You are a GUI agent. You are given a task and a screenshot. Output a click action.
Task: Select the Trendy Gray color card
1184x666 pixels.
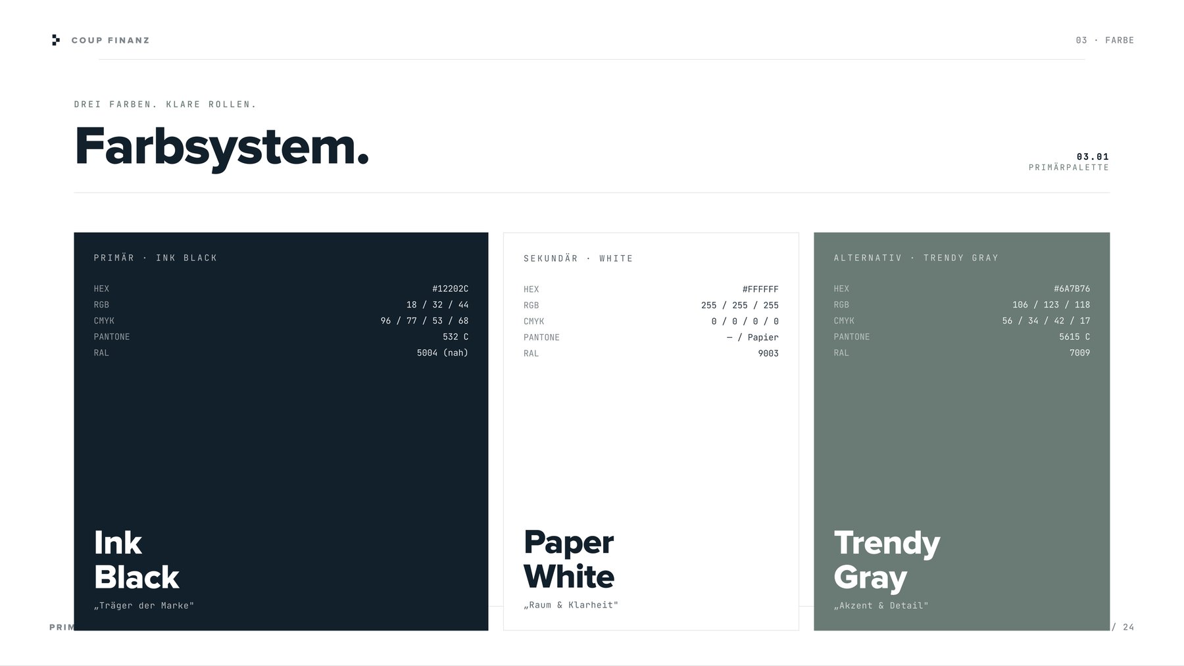click(962, 431)
